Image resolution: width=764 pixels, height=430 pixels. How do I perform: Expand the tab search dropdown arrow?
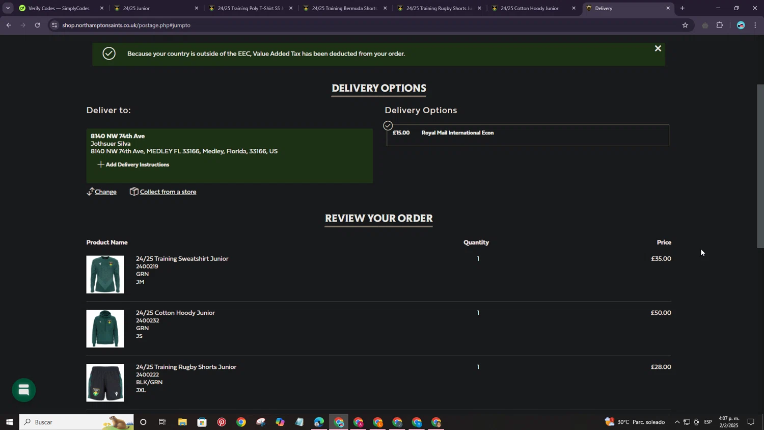pos(8,8)
